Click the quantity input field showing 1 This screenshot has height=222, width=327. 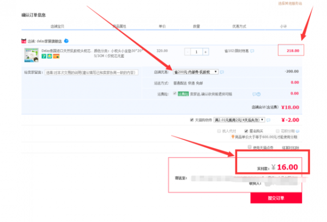[x=196, y=52]
